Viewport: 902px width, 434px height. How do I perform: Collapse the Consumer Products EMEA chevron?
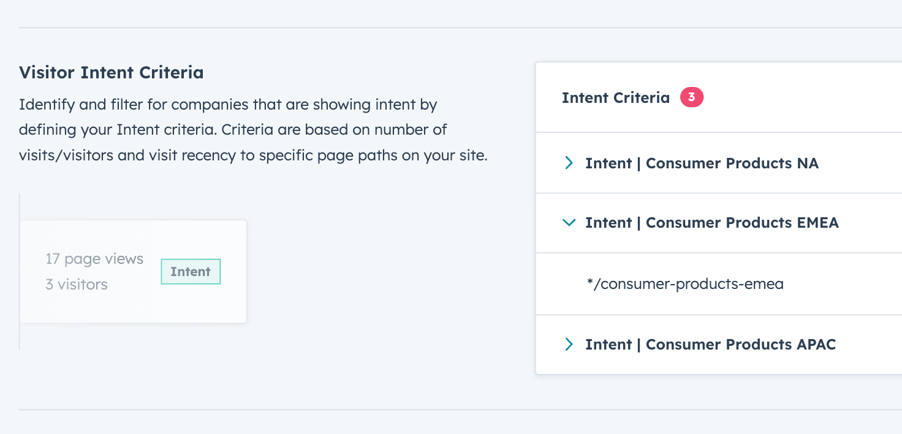click(569, 223)
